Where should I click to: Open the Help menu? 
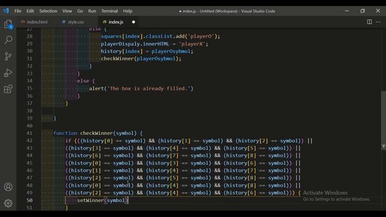pyautogui.click(x=127, y=11)
